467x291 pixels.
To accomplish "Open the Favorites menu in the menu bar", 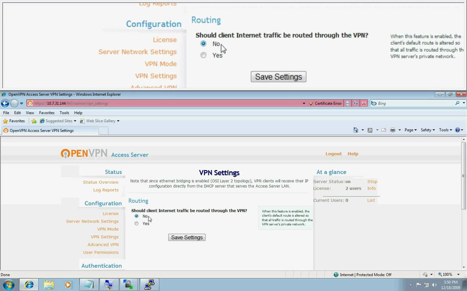I will click(x=47, y=113).
